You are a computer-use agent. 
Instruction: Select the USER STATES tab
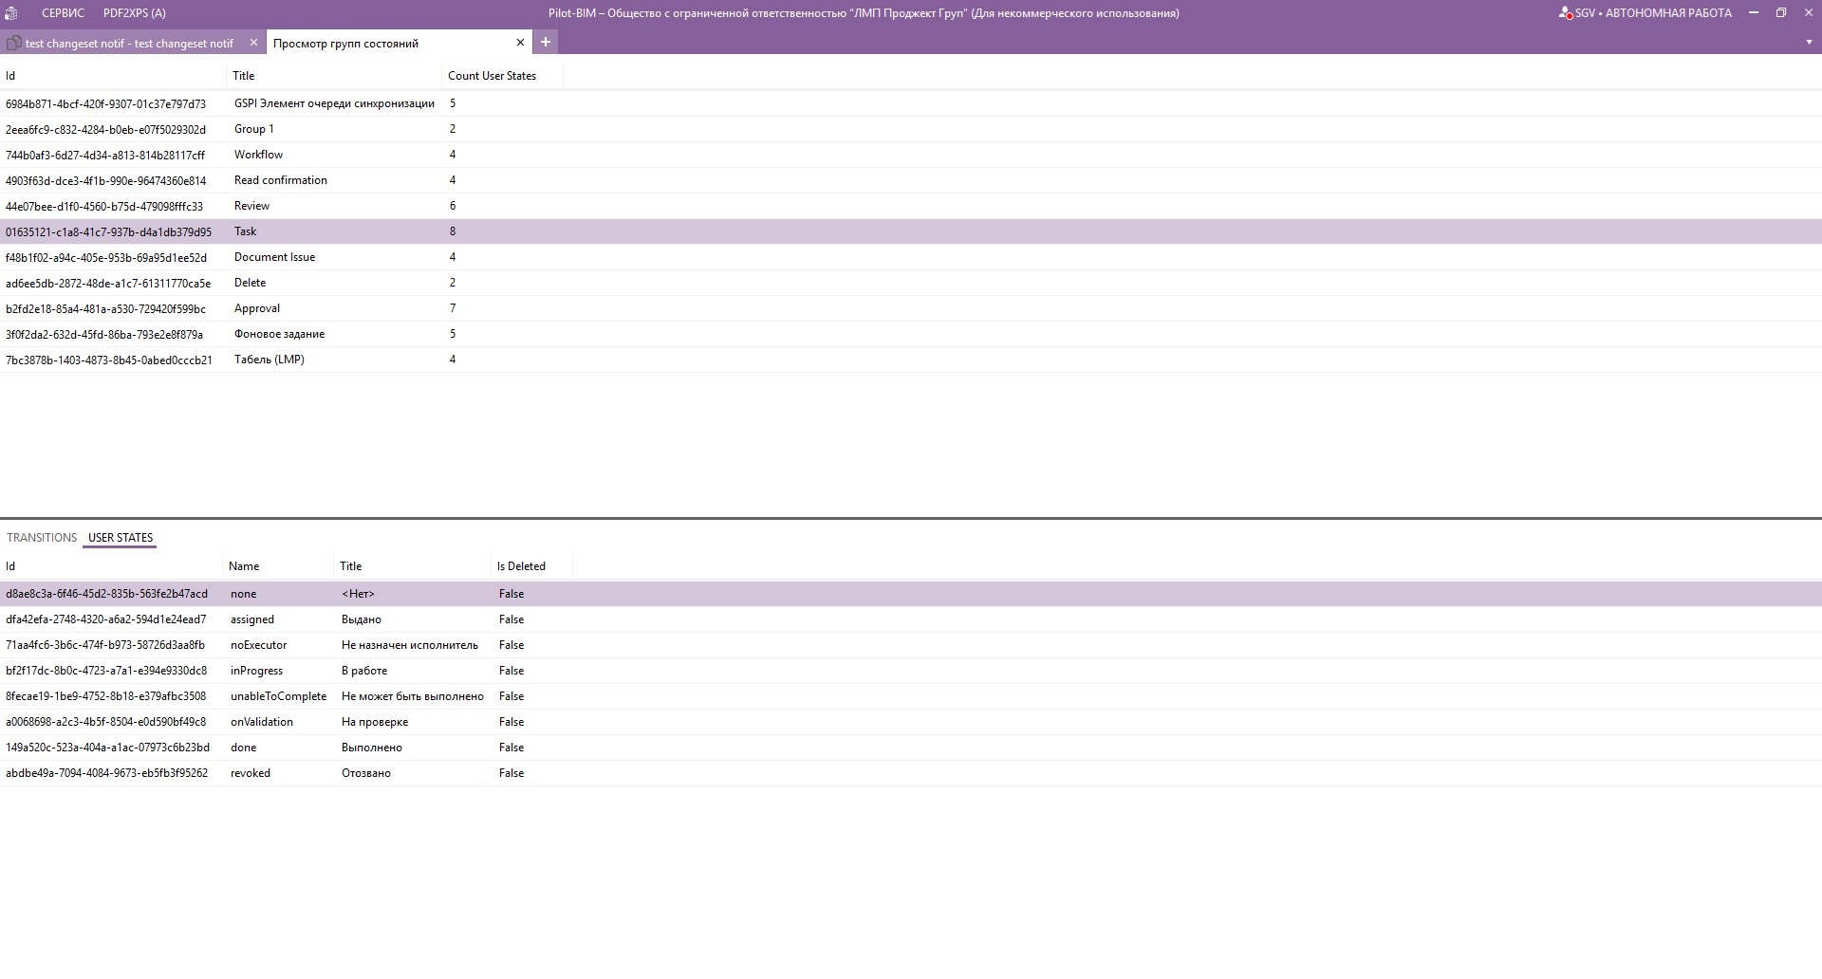[x=121, y=538]
